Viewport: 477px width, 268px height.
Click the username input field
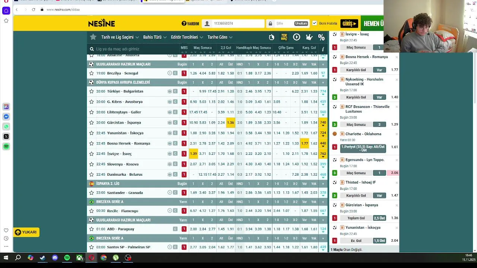click(x=233, y=23)
